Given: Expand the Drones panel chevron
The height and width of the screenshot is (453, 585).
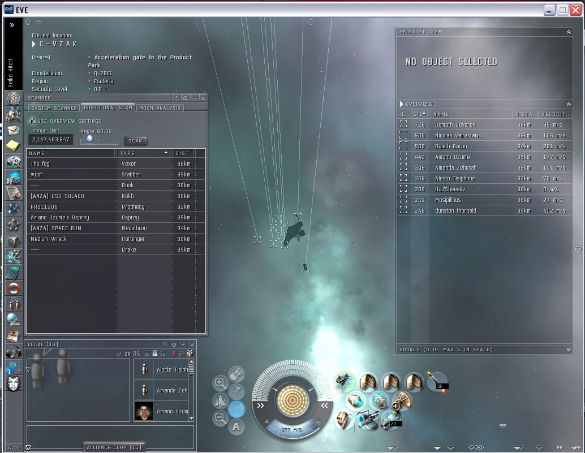Looking at the screenshot, I should click(x=569, y=350).
